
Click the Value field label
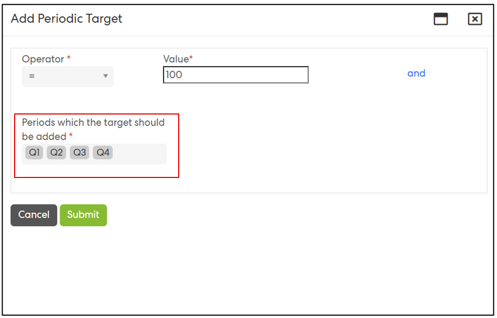coord(175,59)
